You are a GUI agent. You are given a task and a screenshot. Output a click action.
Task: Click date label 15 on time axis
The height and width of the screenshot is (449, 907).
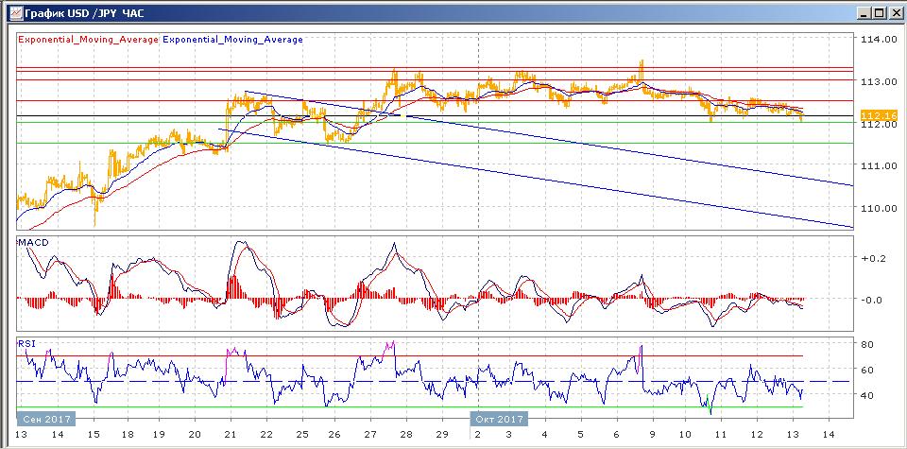[x=93, y=435]
